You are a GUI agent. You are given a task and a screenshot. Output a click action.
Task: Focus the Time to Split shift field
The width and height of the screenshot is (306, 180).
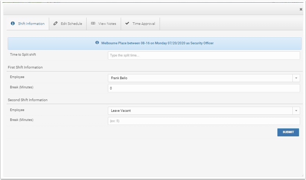204,55
